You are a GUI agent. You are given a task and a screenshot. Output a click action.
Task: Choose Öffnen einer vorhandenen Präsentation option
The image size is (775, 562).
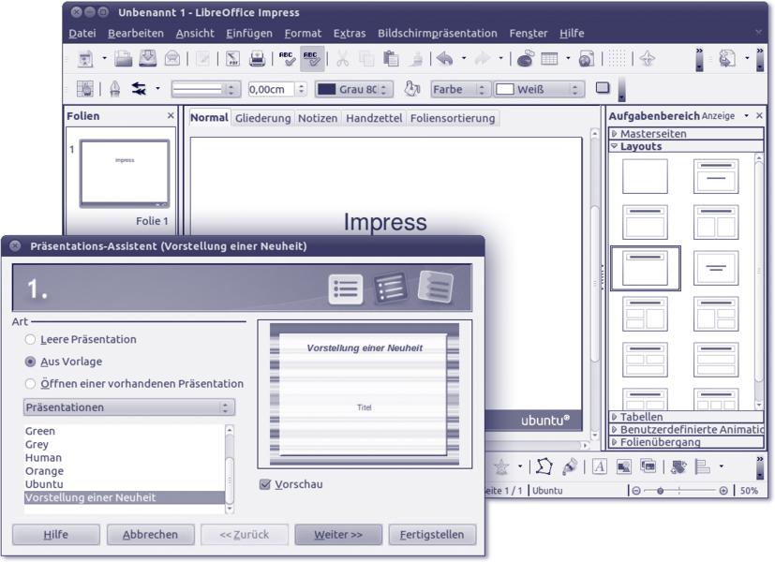tap(31, 384)
